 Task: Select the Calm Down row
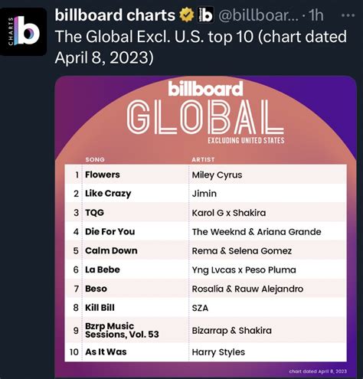point(206,250)
